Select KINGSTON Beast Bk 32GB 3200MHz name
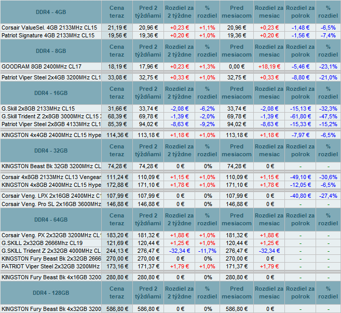Image resolution: width=341 pixels, height=313 pixels. tap(51, 166)
